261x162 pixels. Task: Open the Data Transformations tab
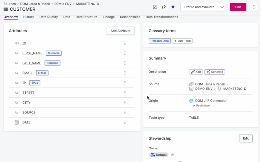162,17
